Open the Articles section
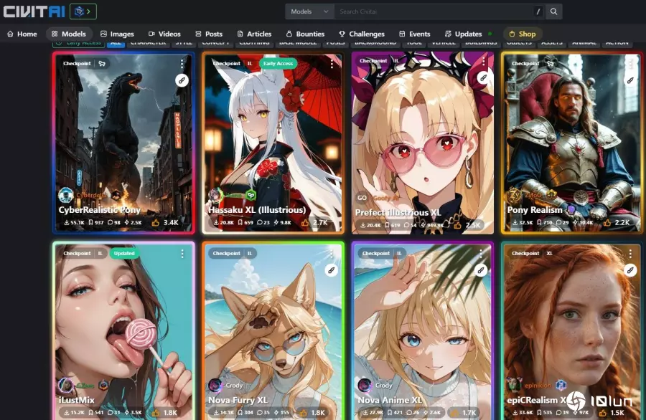Screen dimensions: 646x420 click(254, 34)
